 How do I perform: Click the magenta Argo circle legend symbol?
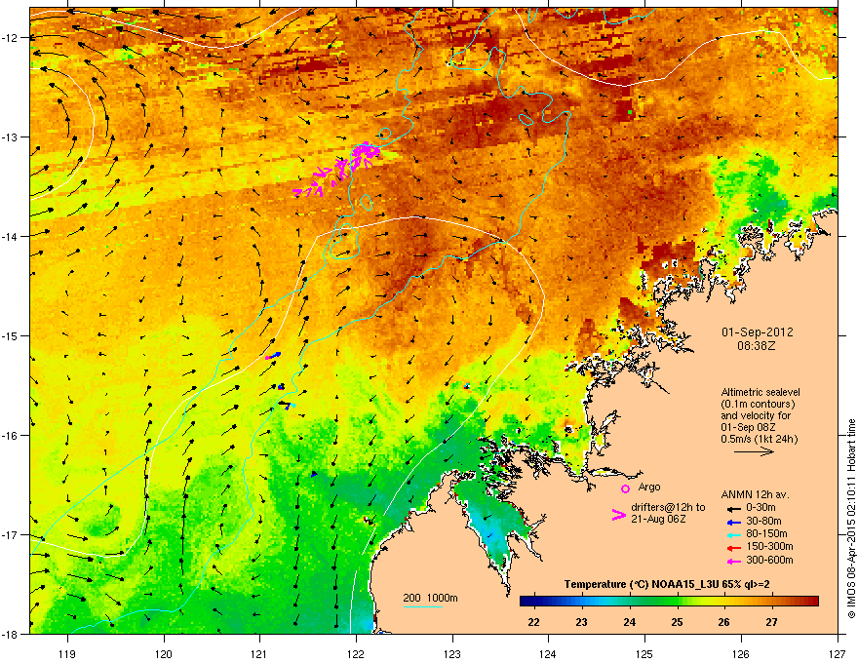[625, 488]
